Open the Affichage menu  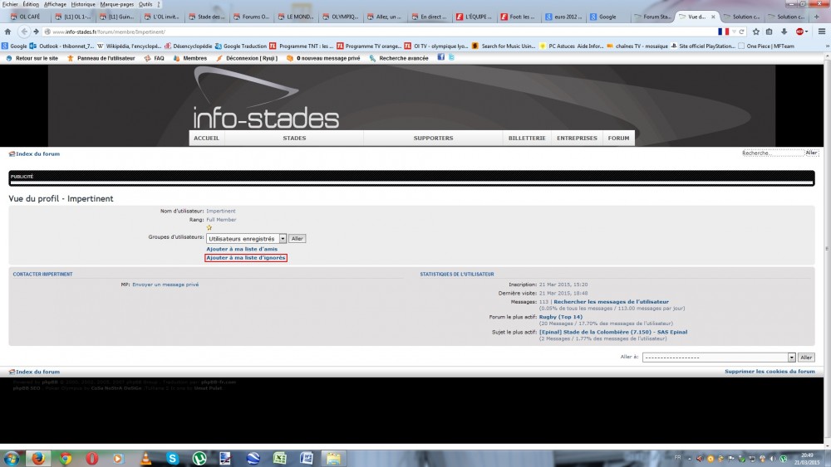[x=55, y=4]
